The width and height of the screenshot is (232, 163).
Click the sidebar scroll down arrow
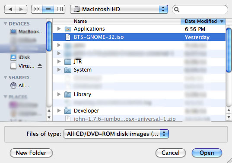(x=49, y=118)
